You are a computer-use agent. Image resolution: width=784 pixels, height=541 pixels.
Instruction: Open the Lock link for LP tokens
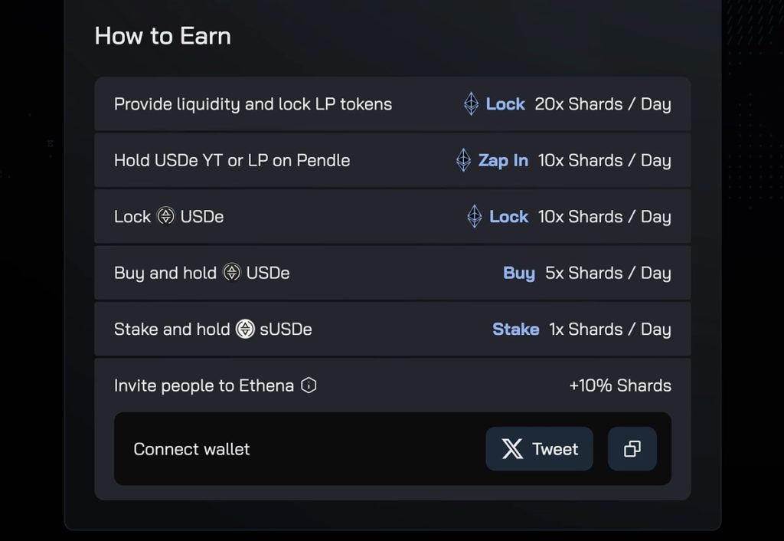(x=506, y=104)
